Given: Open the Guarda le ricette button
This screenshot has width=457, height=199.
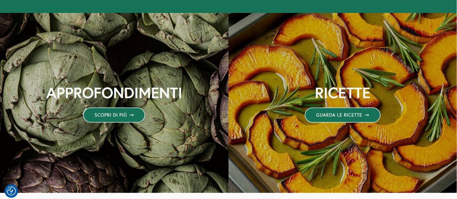Looking at the screenshot, I should (342, 115).
